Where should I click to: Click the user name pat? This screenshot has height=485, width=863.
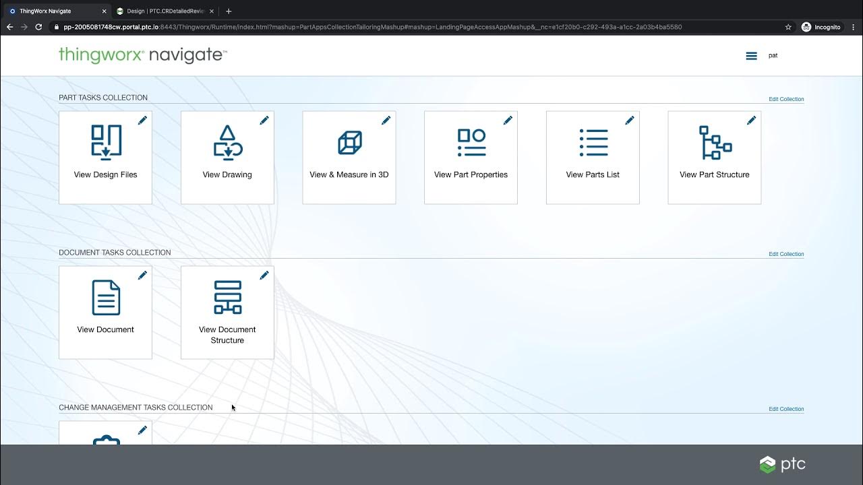coord(773,55)
